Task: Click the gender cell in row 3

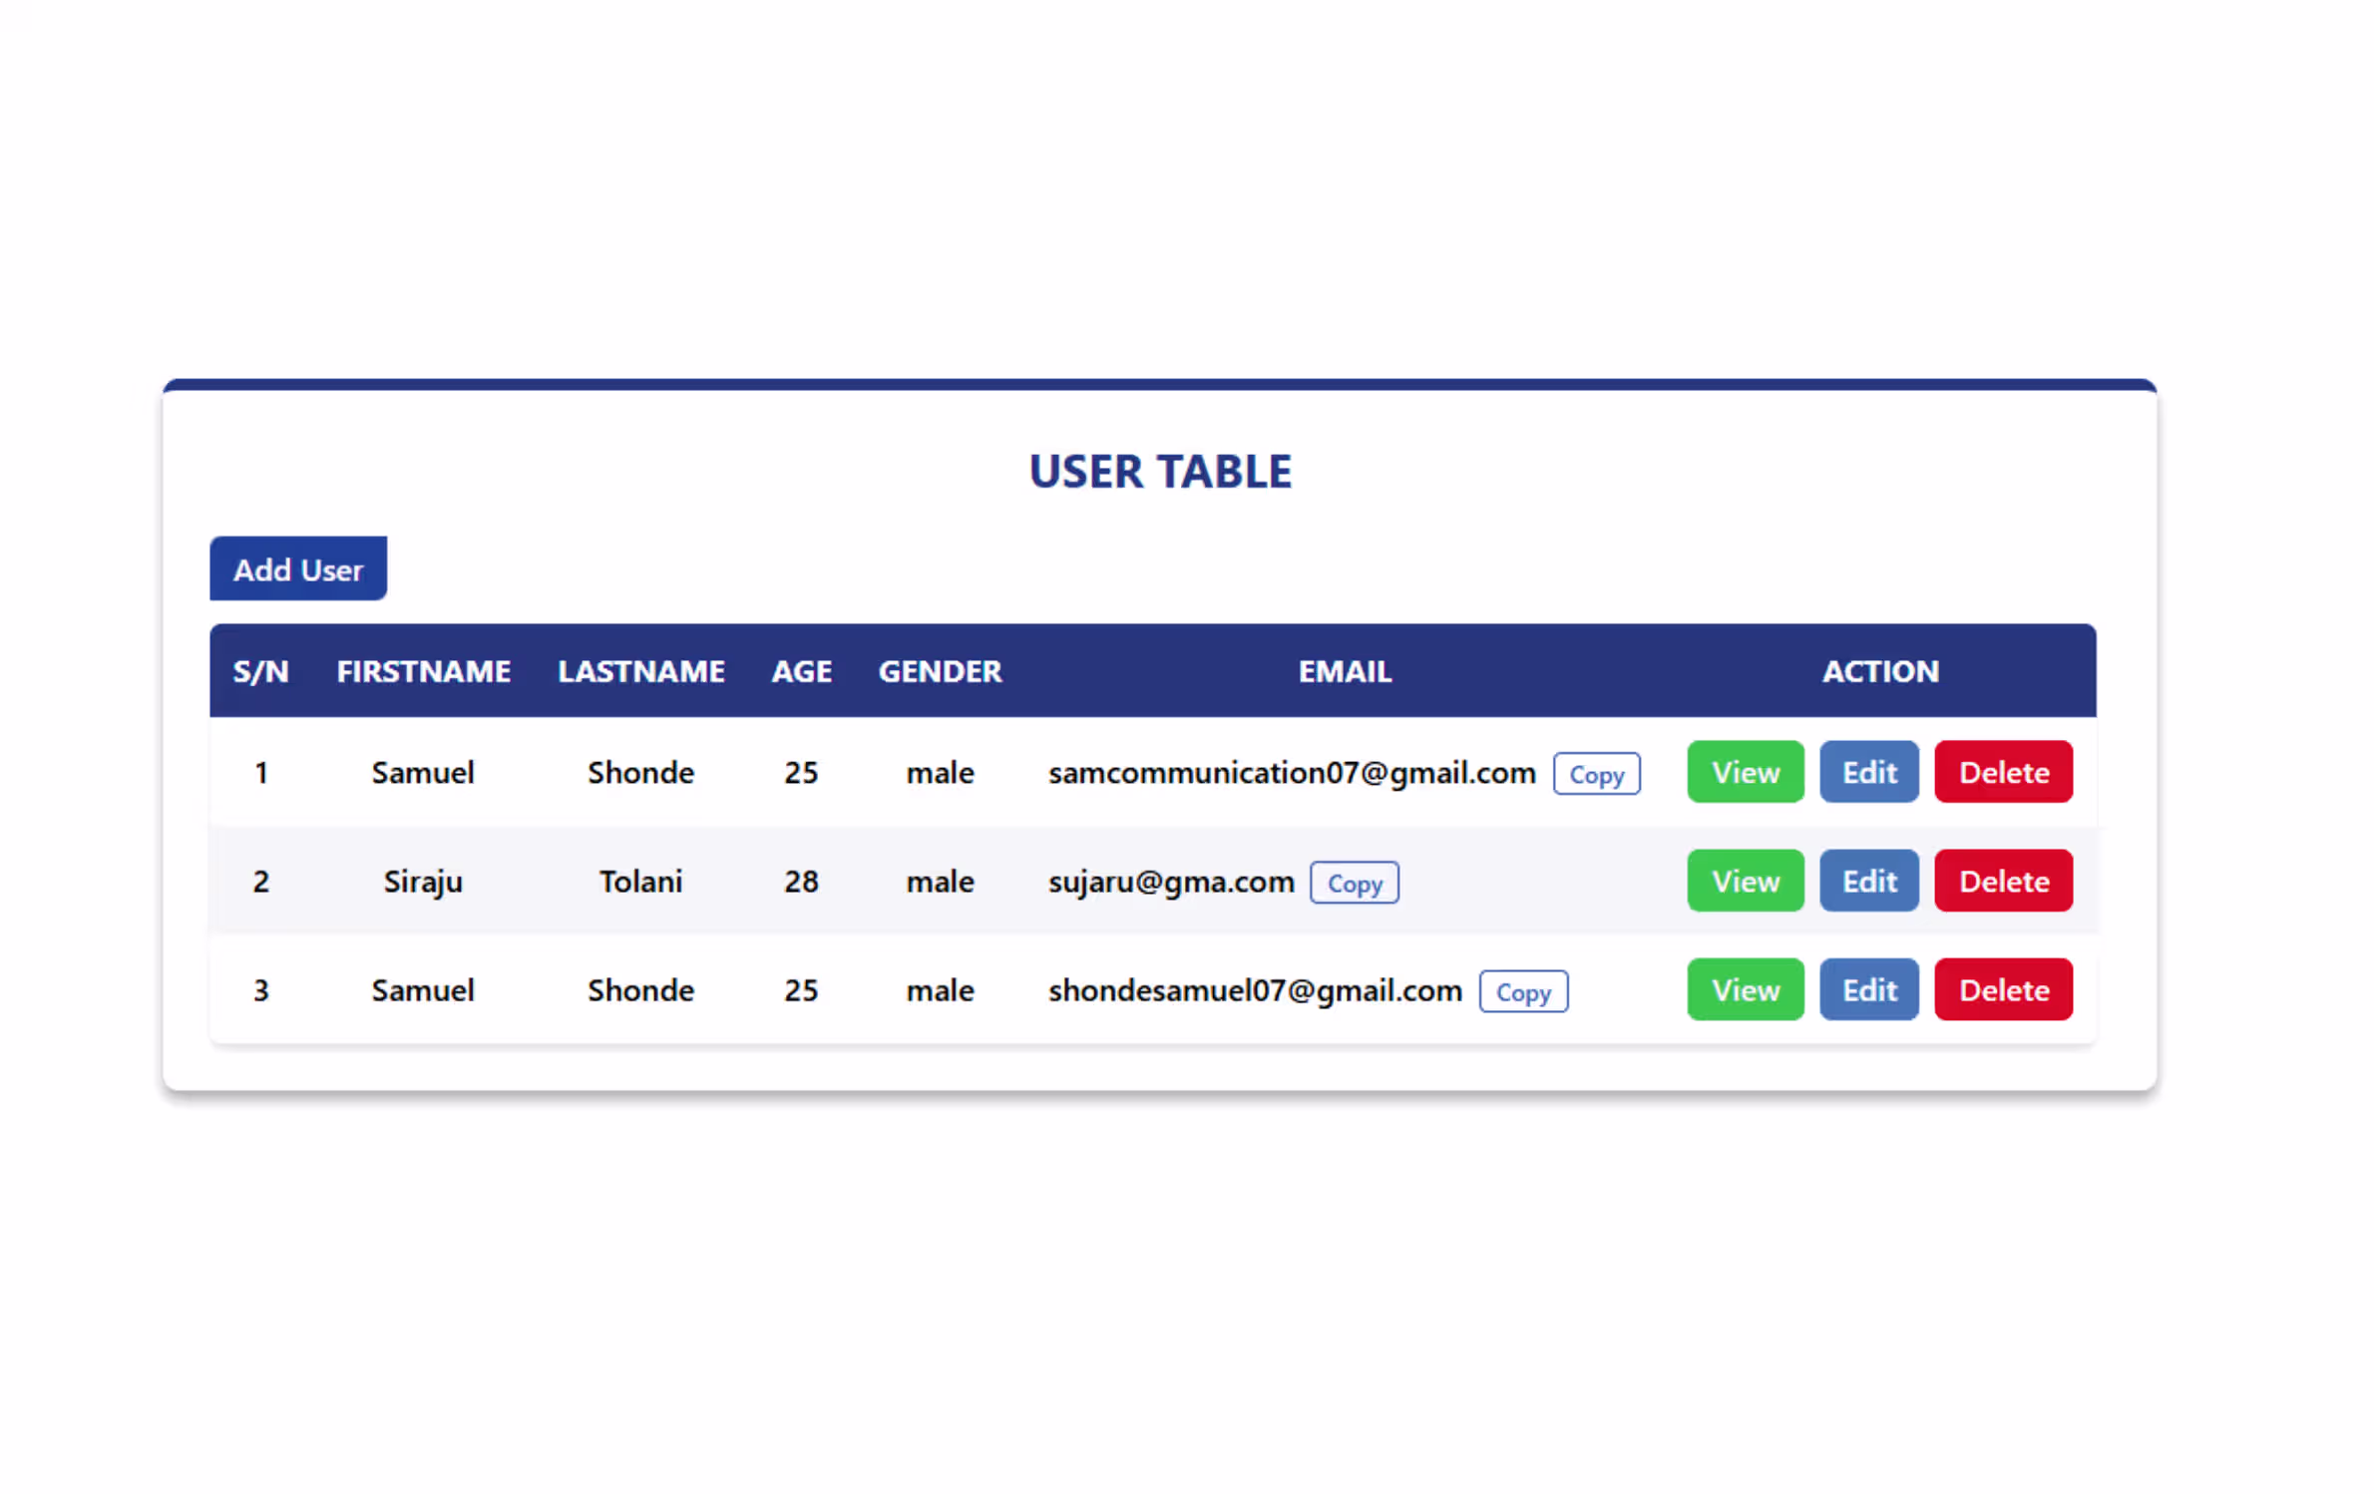Action: point(940,990)
